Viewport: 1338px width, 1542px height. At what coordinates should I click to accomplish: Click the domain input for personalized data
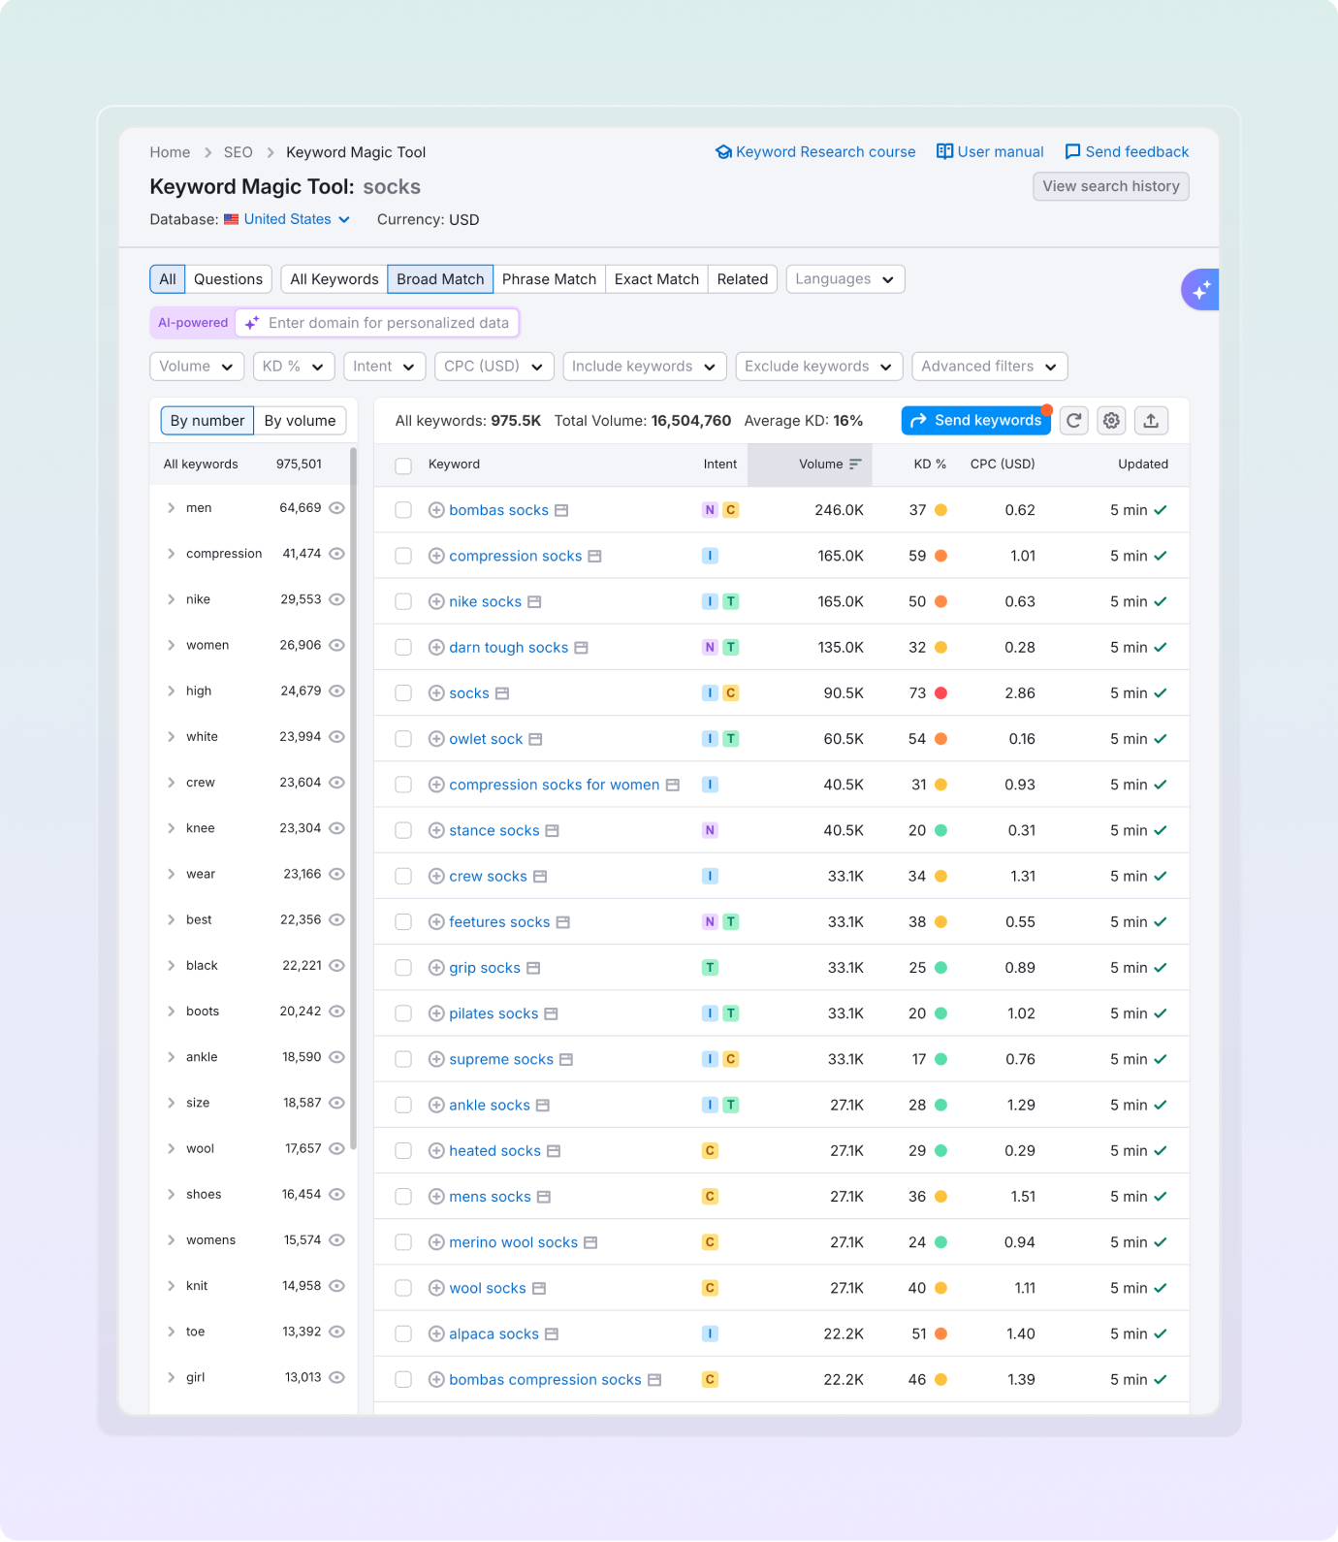click(x=377, y=323)
